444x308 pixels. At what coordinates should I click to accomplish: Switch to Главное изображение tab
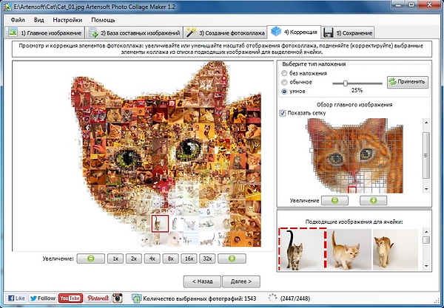click(x=44, y=32)
